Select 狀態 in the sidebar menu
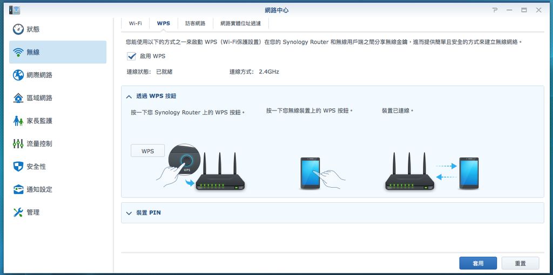Image resolution: width=553 pixels, height=275 pixels. (58, 29)
